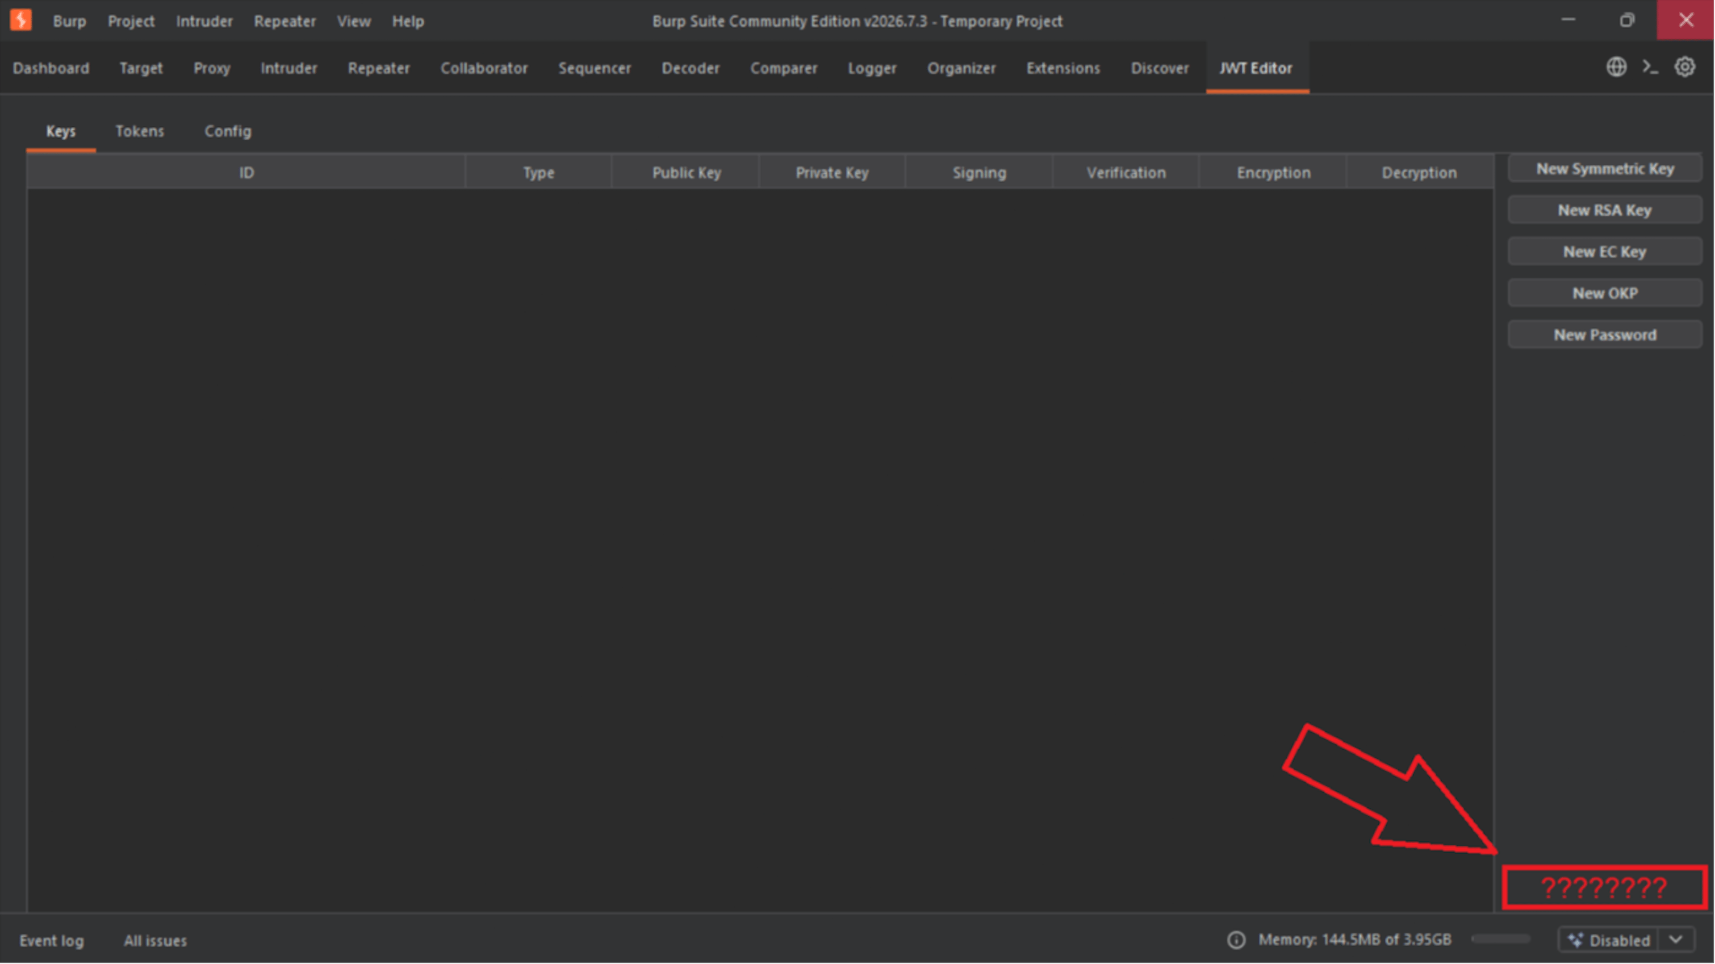This screenshot has width=1715, height=964.
Task: Open the Event log
Action: click(51, 941)
